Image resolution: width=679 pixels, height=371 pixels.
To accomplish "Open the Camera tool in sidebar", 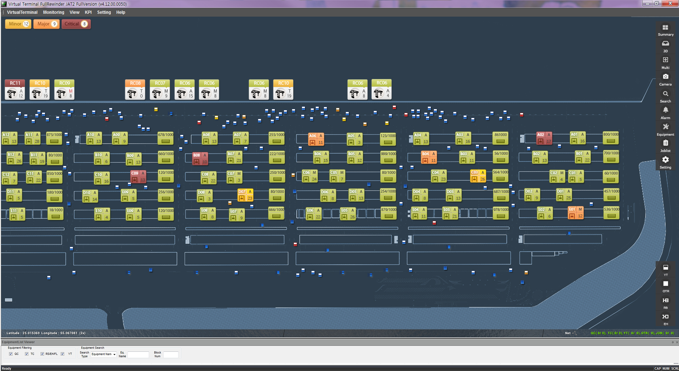I will pyautogui.click(x=665, y=77).
